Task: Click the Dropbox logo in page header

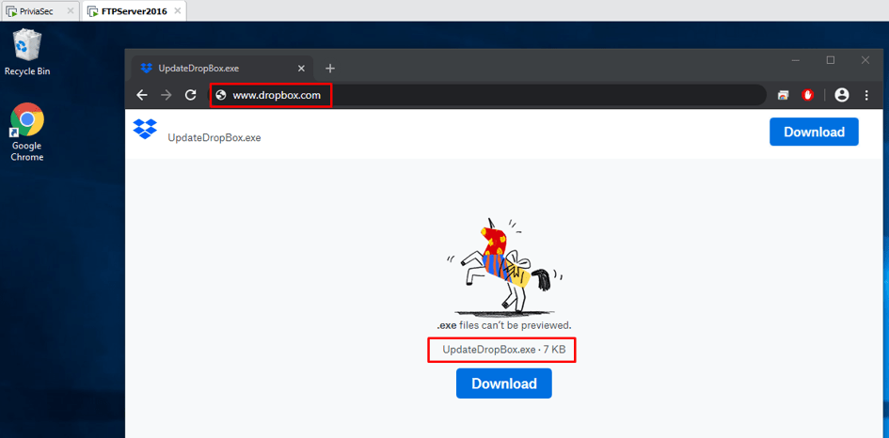Action: (145, 129)
